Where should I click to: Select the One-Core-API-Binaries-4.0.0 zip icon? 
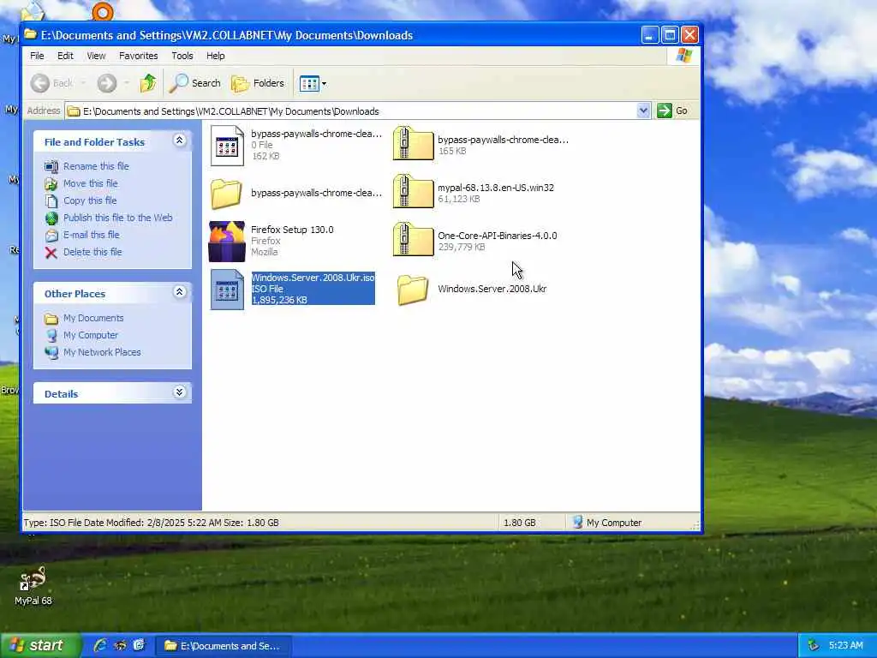(413, 240)
